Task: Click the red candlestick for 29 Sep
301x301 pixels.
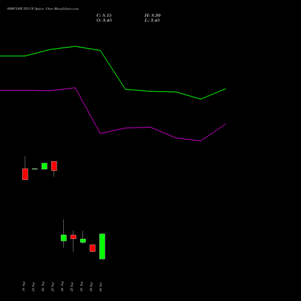Action: click(x=93, y=248)
